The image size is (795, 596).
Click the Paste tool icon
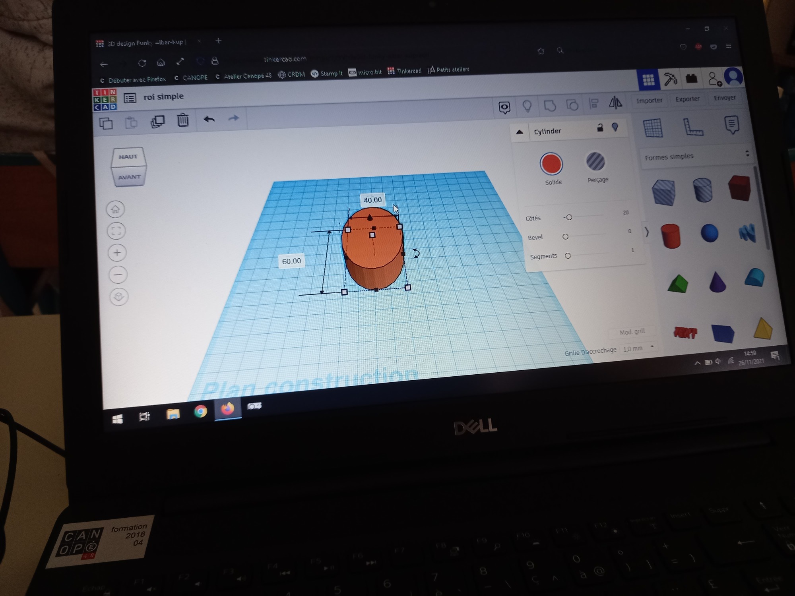click(x=131, y=122)
